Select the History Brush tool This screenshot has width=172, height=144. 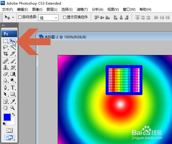coord(13,67)
